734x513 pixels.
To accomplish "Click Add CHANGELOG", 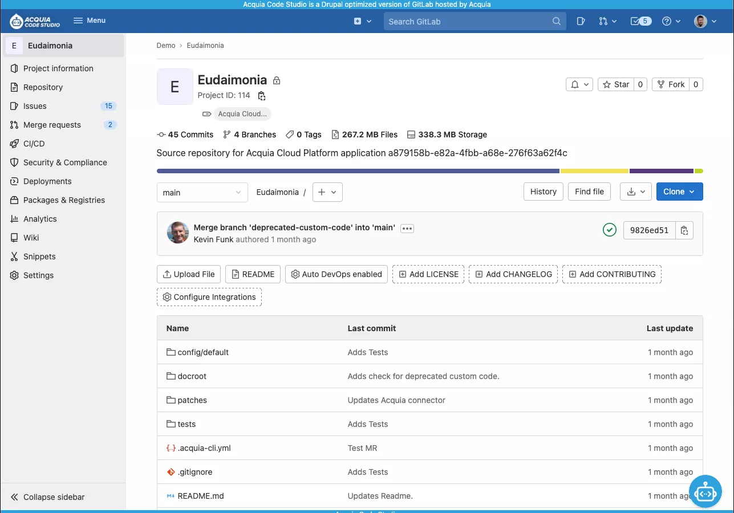I will (x=513, y=274).
